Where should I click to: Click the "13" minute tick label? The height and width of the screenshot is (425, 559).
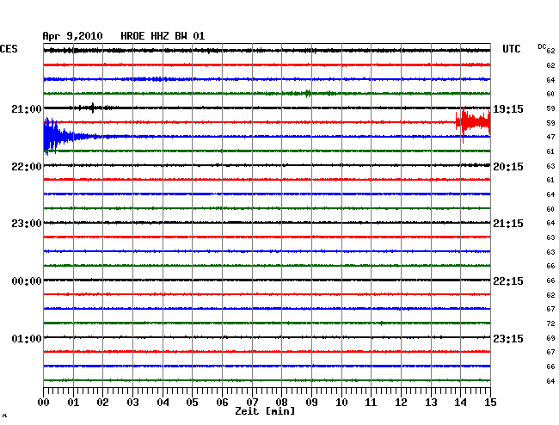(431, 402)
